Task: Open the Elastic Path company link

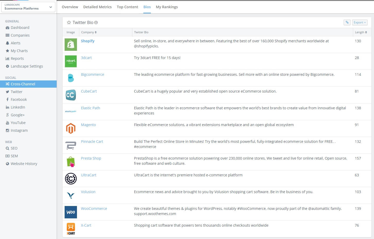Action: tap(90, 108)
